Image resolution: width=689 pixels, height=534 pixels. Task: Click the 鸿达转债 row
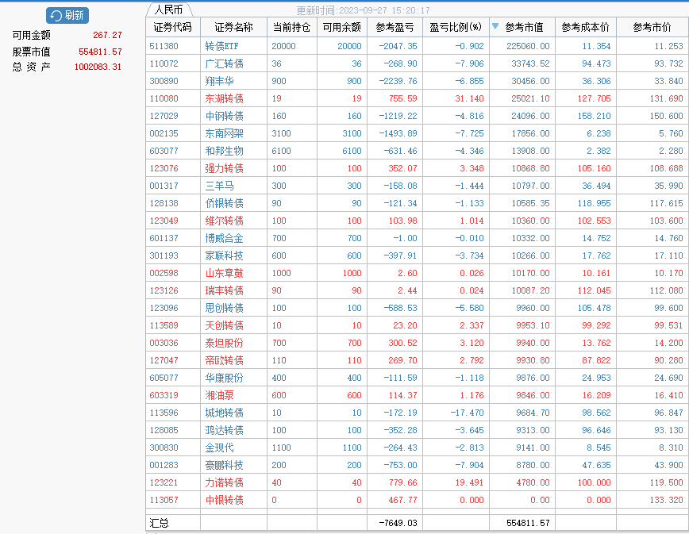(x=417, y=430)
